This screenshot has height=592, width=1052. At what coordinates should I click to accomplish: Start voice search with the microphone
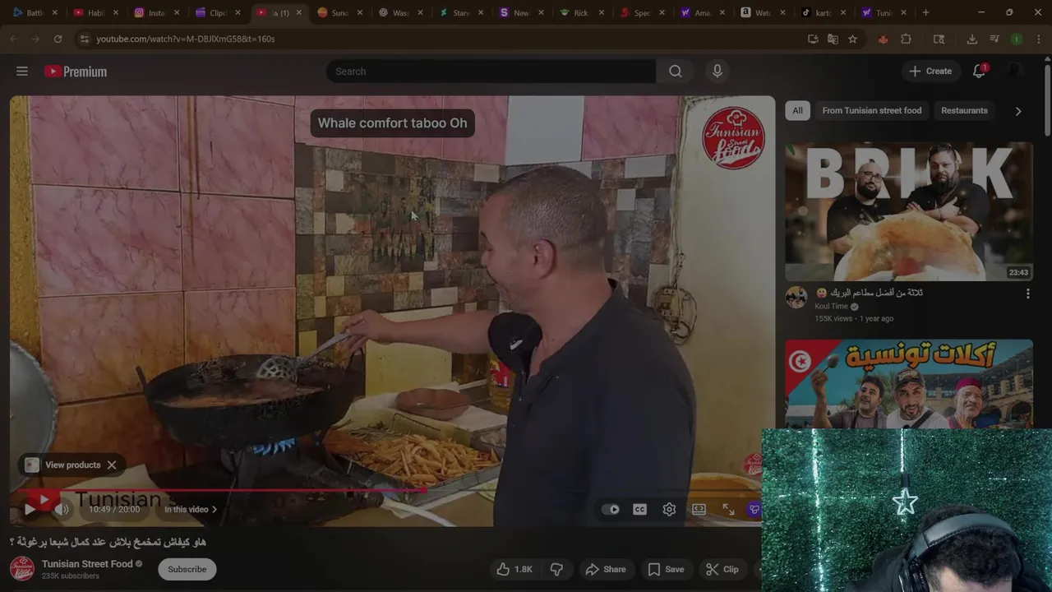click(717, 72)
